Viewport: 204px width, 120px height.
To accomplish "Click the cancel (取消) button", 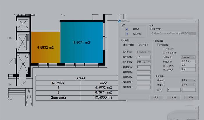I will pyautogui.click(x=173, y=97).
